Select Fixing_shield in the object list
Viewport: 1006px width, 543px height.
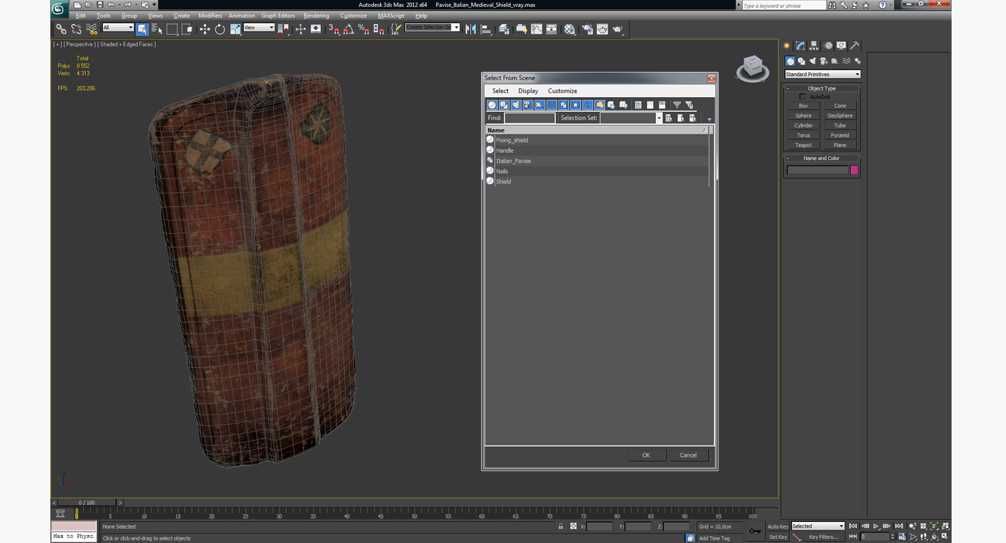click(x=512, y=141)
